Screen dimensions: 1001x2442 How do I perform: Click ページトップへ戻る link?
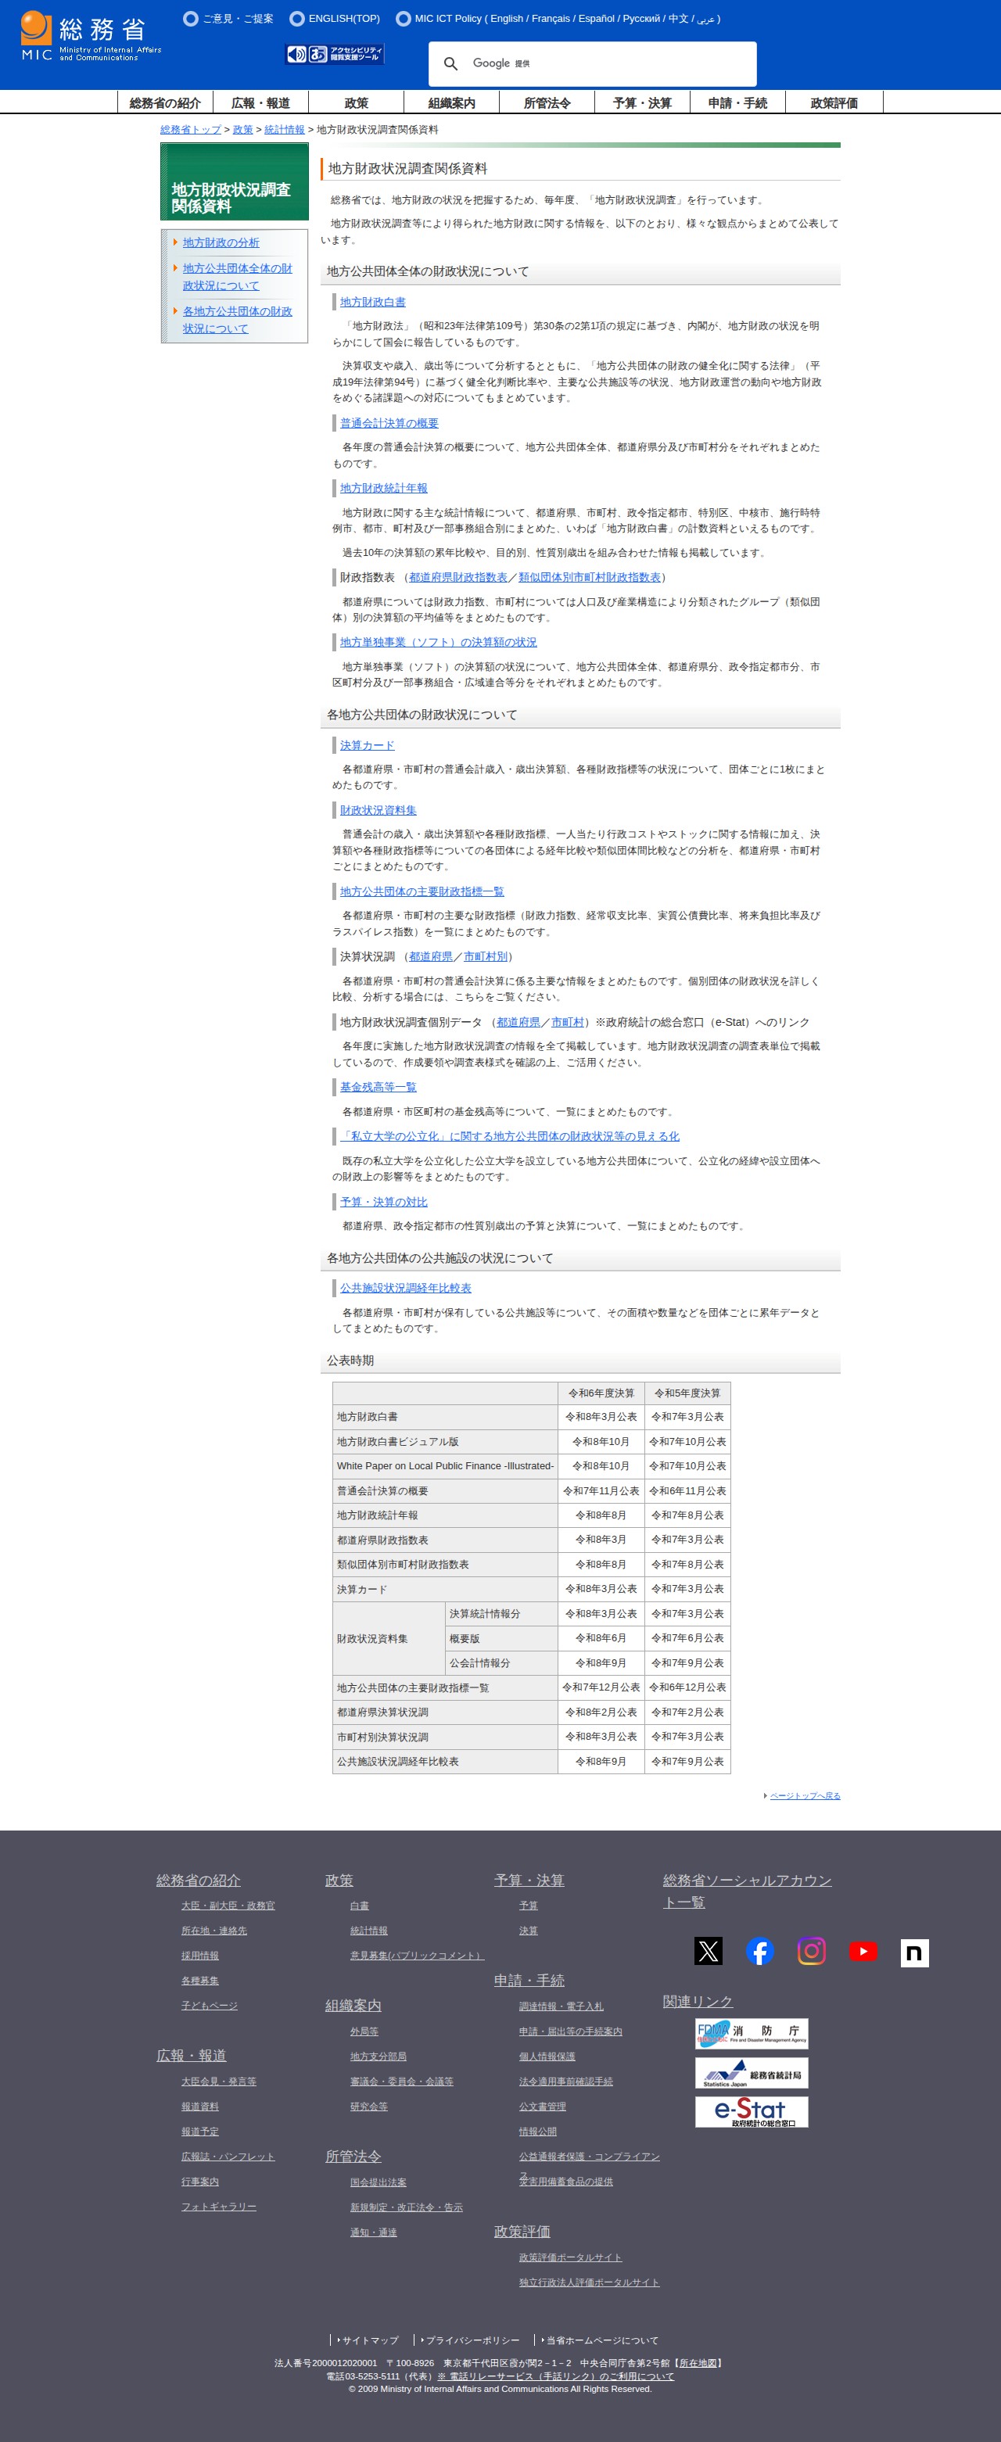[805, 1795]
